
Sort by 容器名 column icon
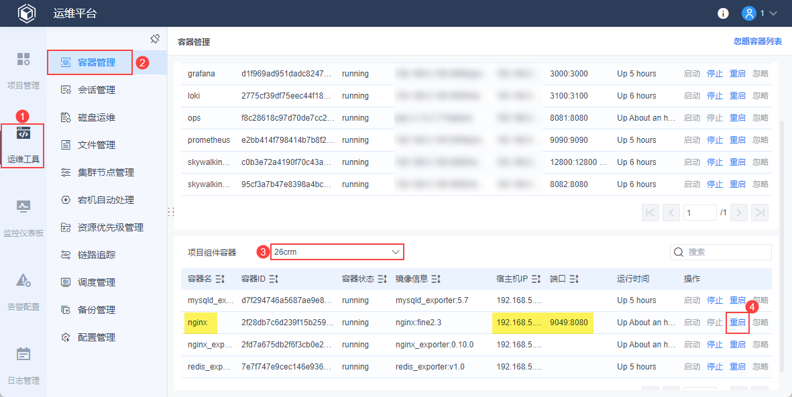pos(220,279)
